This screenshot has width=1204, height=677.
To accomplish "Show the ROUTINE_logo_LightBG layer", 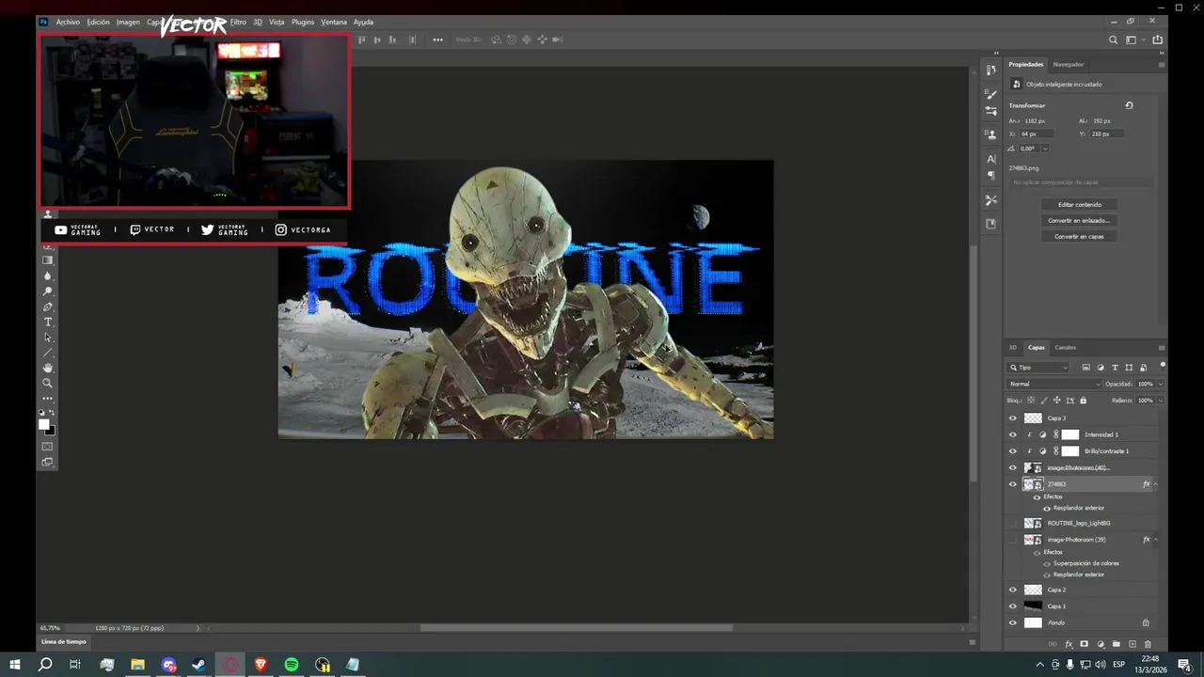I will point(1013,523).
